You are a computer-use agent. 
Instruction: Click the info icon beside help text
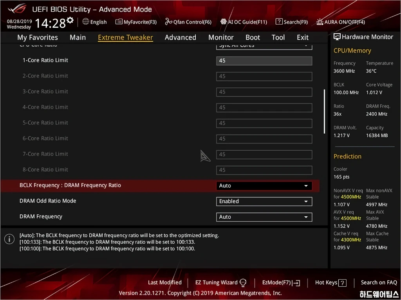coord(9,239)
